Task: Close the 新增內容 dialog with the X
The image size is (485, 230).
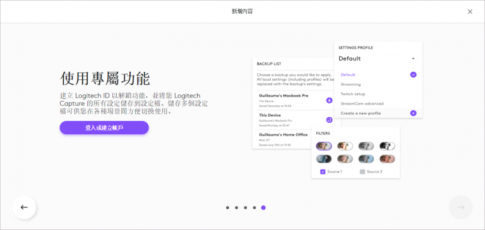Action: (470, 11)
